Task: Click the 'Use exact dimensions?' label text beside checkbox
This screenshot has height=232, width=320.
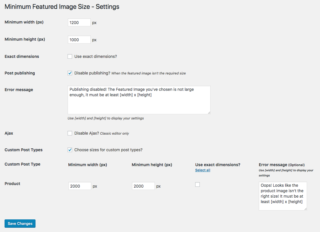Action: tap(96, 56)
